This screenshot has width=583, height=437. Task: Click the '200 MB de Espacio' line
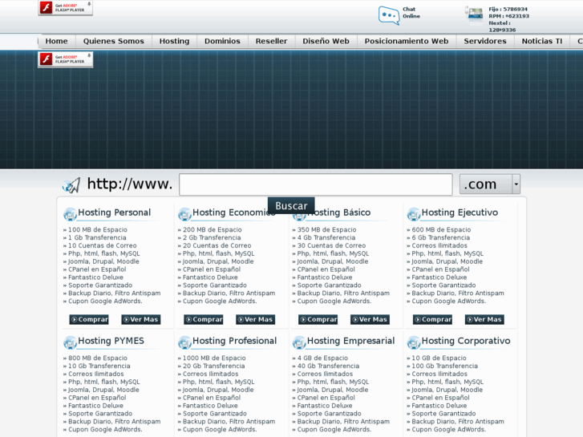[212, 230]
